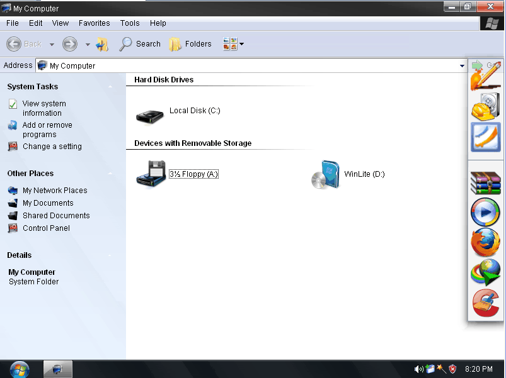Open the Edit menu

point(35,23)
